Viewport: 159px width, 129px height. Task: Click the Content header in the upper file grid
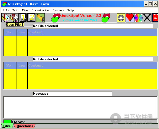point(92,32)
